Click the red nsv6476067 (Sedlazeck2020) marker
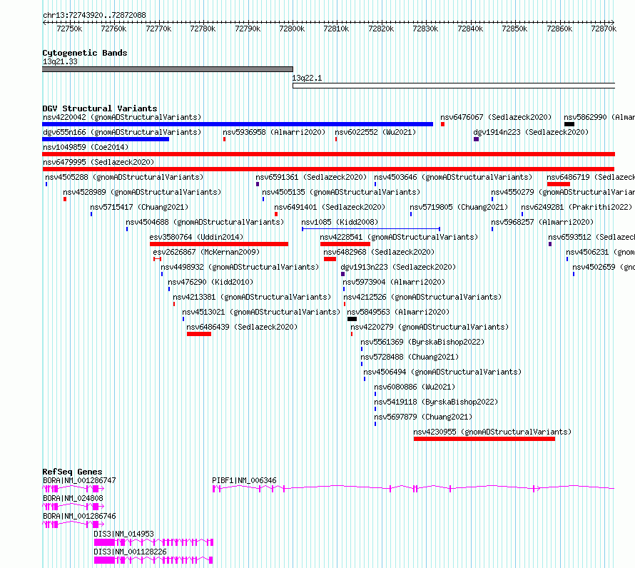The height and width of the screenshot is (568, 635). [x=442, y=124]
